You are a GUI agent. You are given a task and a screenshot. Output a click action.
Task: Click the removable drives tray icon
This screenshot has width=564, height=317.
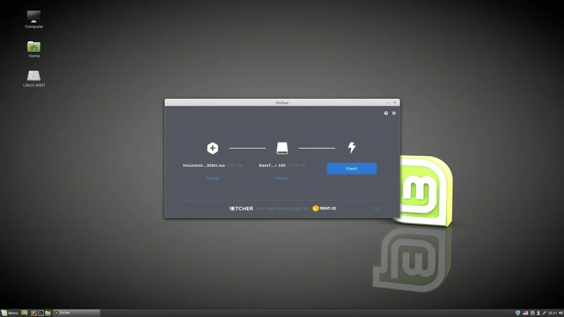533,313
